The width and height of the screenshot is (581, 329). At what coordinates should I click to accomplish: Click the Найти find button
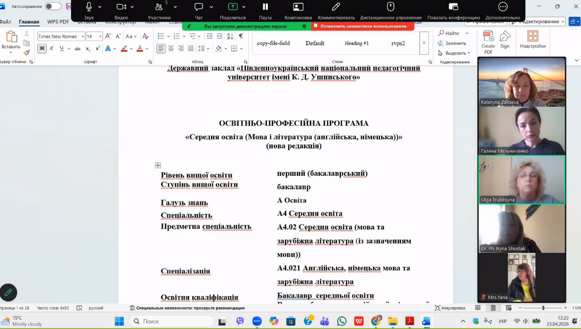tap(449, 33)
